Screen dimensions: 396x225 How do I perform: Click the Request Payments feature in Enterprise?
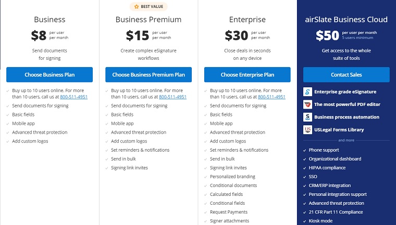[x=229, y=212]
